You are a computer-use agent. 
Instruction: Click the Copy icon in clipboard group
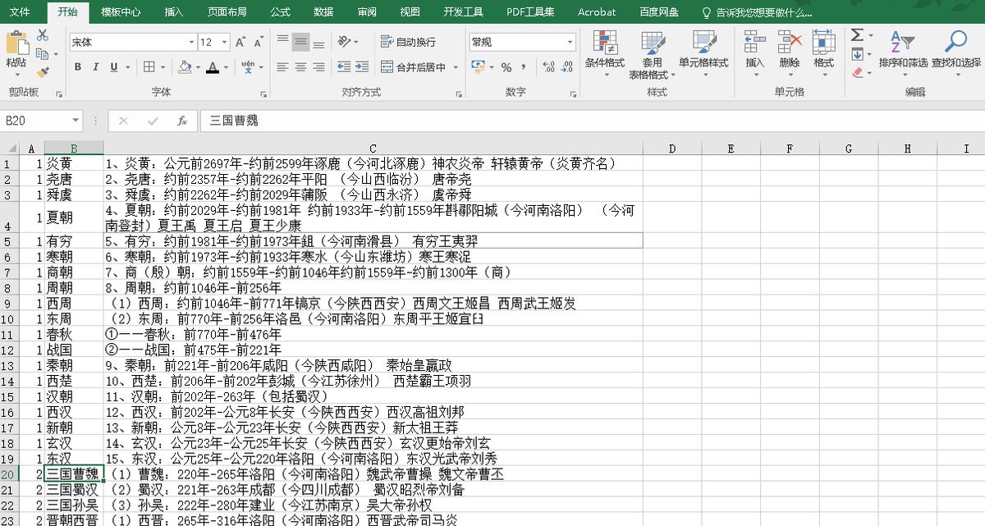40,53
